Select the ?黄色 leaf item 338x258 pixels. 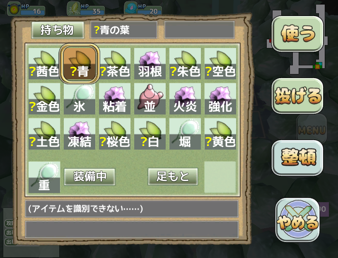pyautogui.click(x=220, y=134)
